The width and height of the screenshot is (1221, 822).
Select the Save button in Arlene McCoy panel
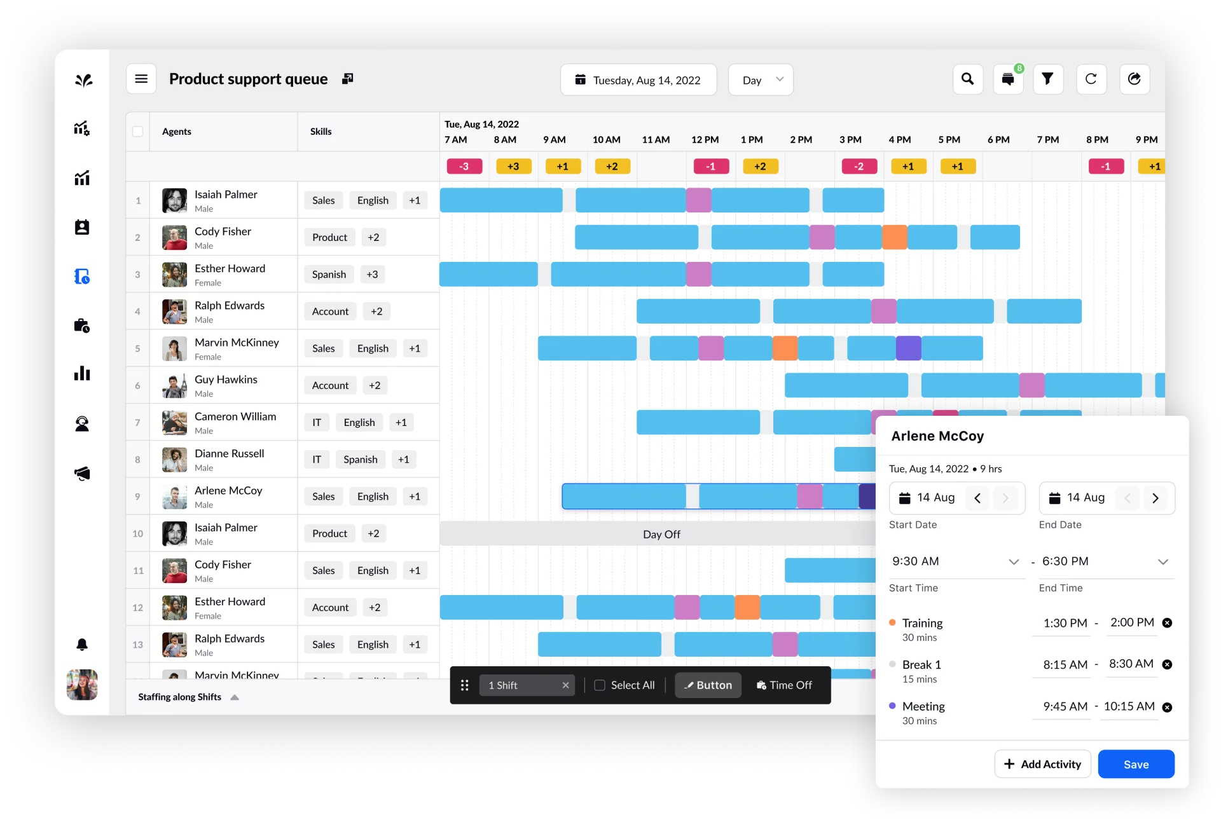[x=1136, y=764]
